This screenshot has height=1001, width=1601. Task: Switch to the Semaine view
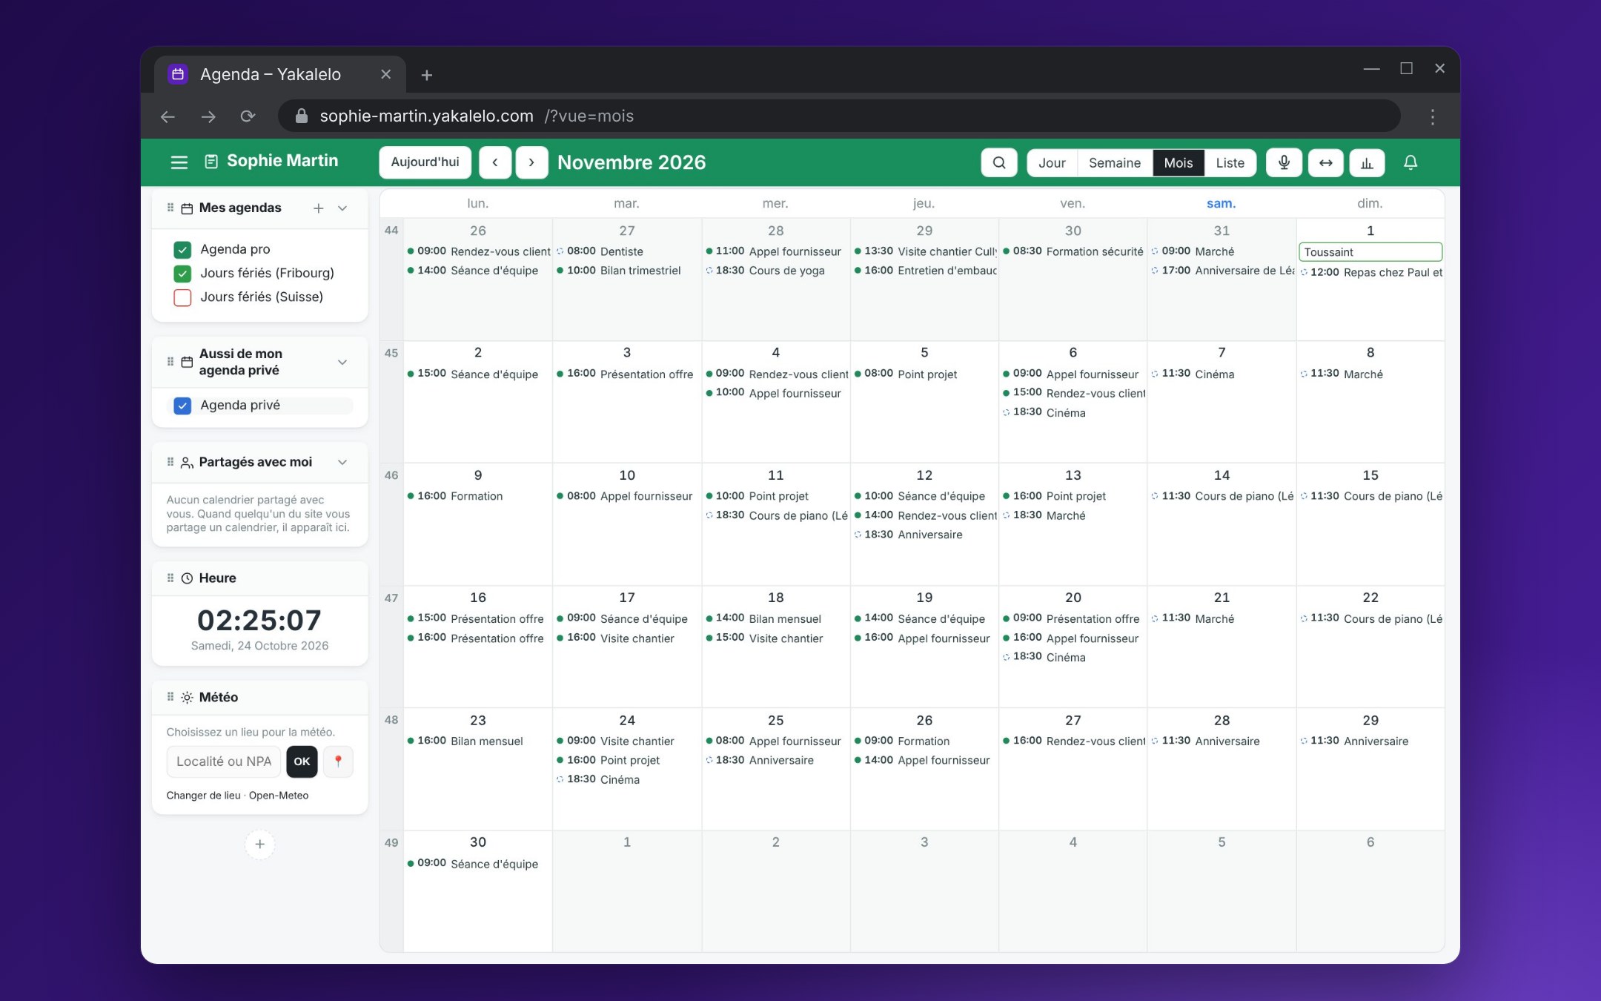pos(1114,162)
